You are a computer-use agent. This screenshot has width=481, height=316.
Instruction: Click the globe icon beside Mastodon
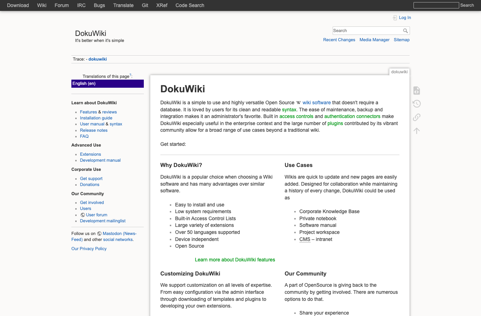point(99,234)
